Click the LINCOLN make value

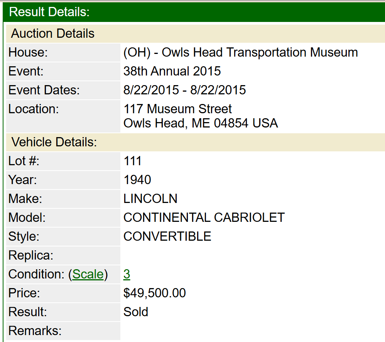(x=150, y=199)
